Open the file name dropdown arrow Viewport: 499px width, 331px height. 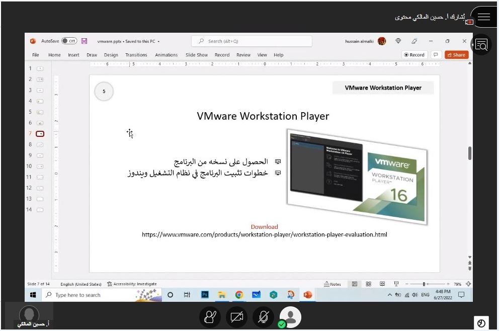[158, 42]
